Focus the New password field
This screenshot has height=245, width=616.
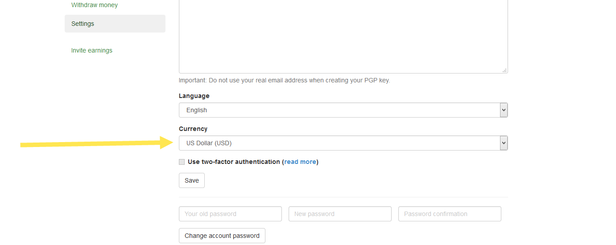click(340, 214)
